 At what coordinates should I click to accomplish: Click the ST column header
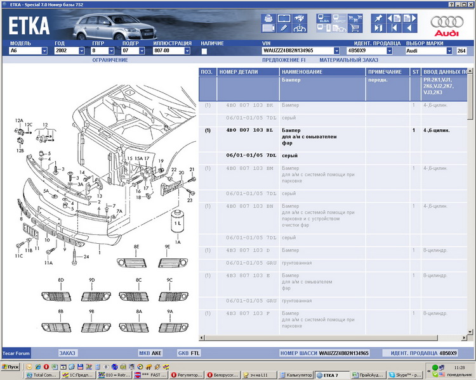415,72
